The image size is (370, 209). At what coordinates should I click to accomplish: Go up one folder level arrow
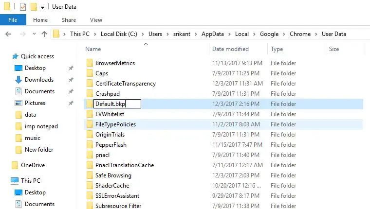coord(44,34)
